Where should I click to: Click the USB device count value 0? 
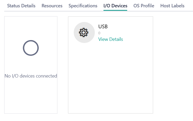(99, 33)
